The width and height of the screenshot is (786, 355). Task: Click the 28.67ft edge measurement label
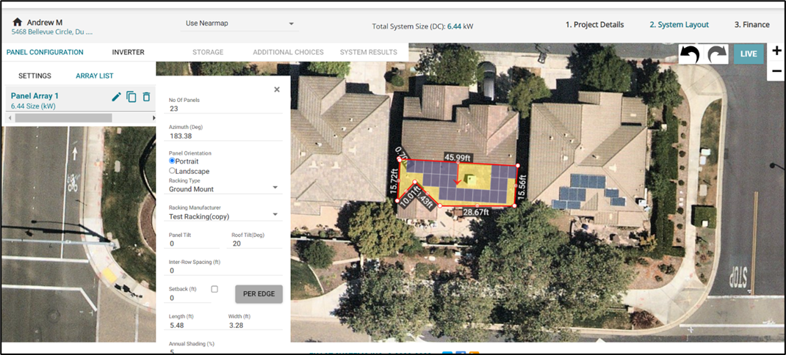[x=476, y=212]
